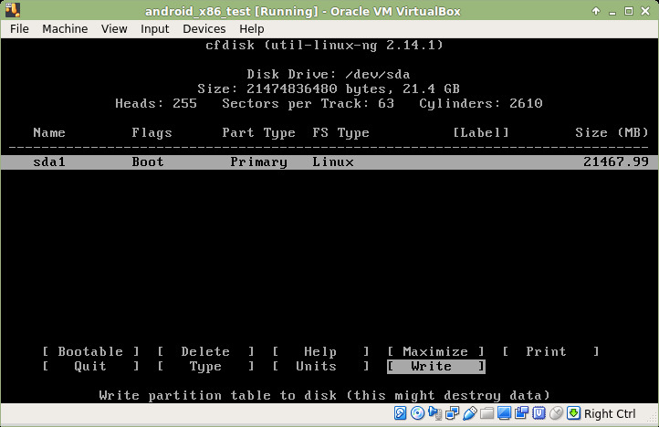The image size is (659, 427).
Task: Select the Quit option in cfdisk
Action: pos(90,366)
